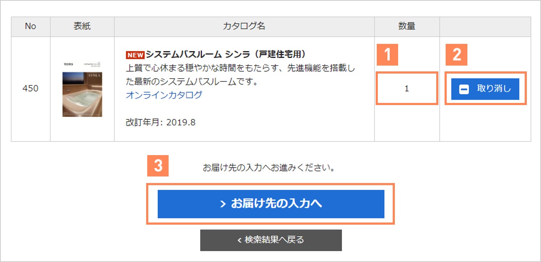The height and width of the screenshot is (262, 541).
Task: Click the orange number 2 marker
Action: (x=457, y=55)
